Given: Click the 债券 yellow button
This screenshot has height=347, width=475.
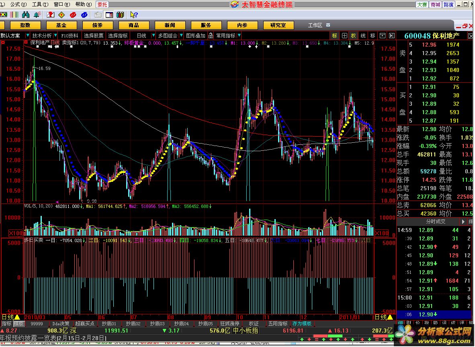Looking at the screenshot, I should click(x=98, y=25).
